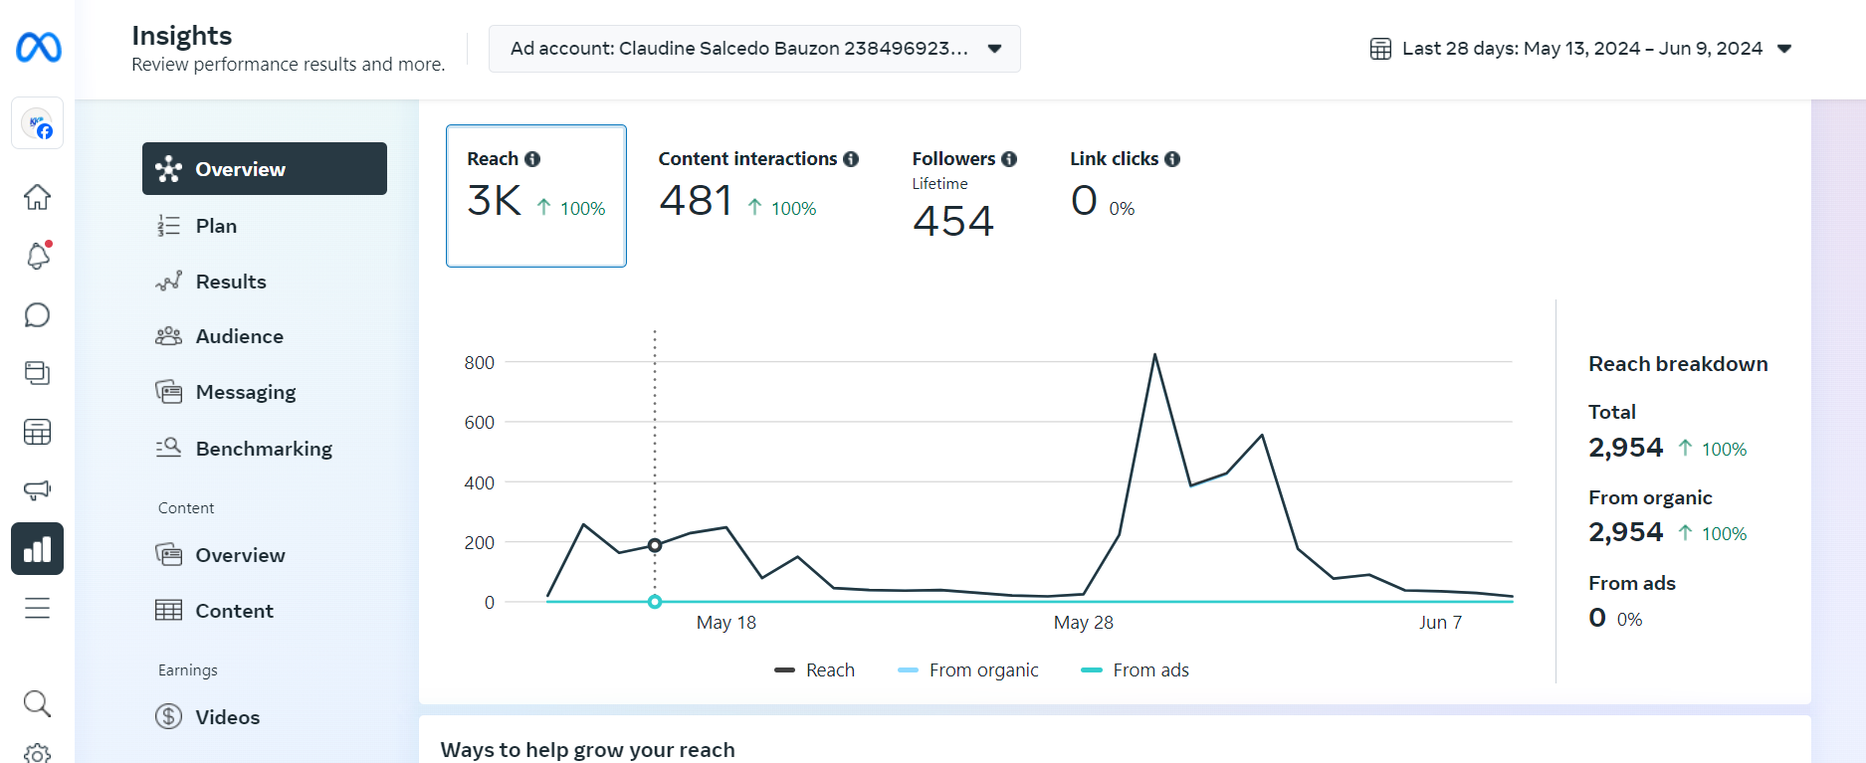
Task: Open the Audience section
Action: tap(240, 336)
